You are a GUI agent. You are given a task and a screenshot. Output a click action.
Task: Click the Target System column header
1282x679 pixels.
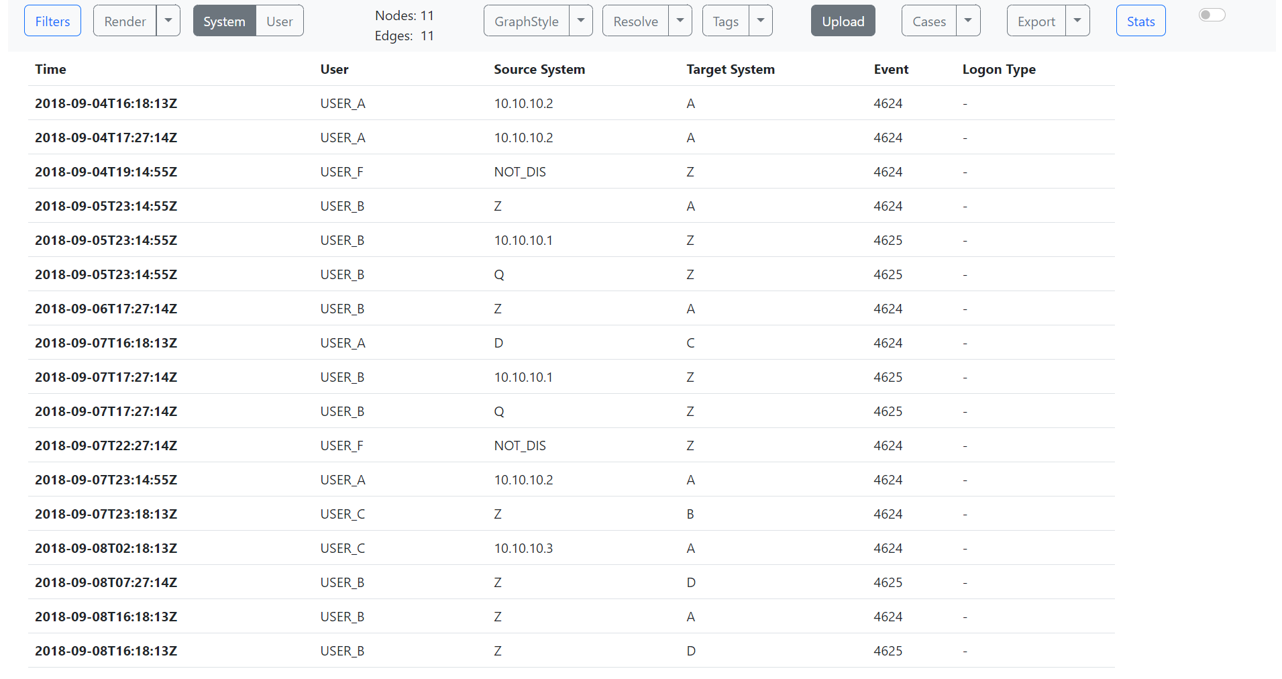[x=731, y=69]
